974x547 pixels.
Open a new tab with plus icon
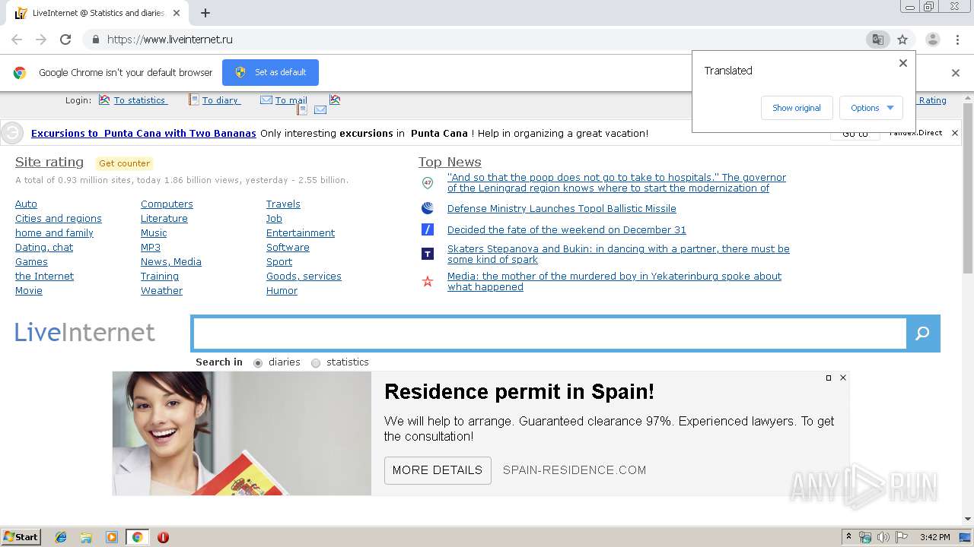(x=205, y=13)
